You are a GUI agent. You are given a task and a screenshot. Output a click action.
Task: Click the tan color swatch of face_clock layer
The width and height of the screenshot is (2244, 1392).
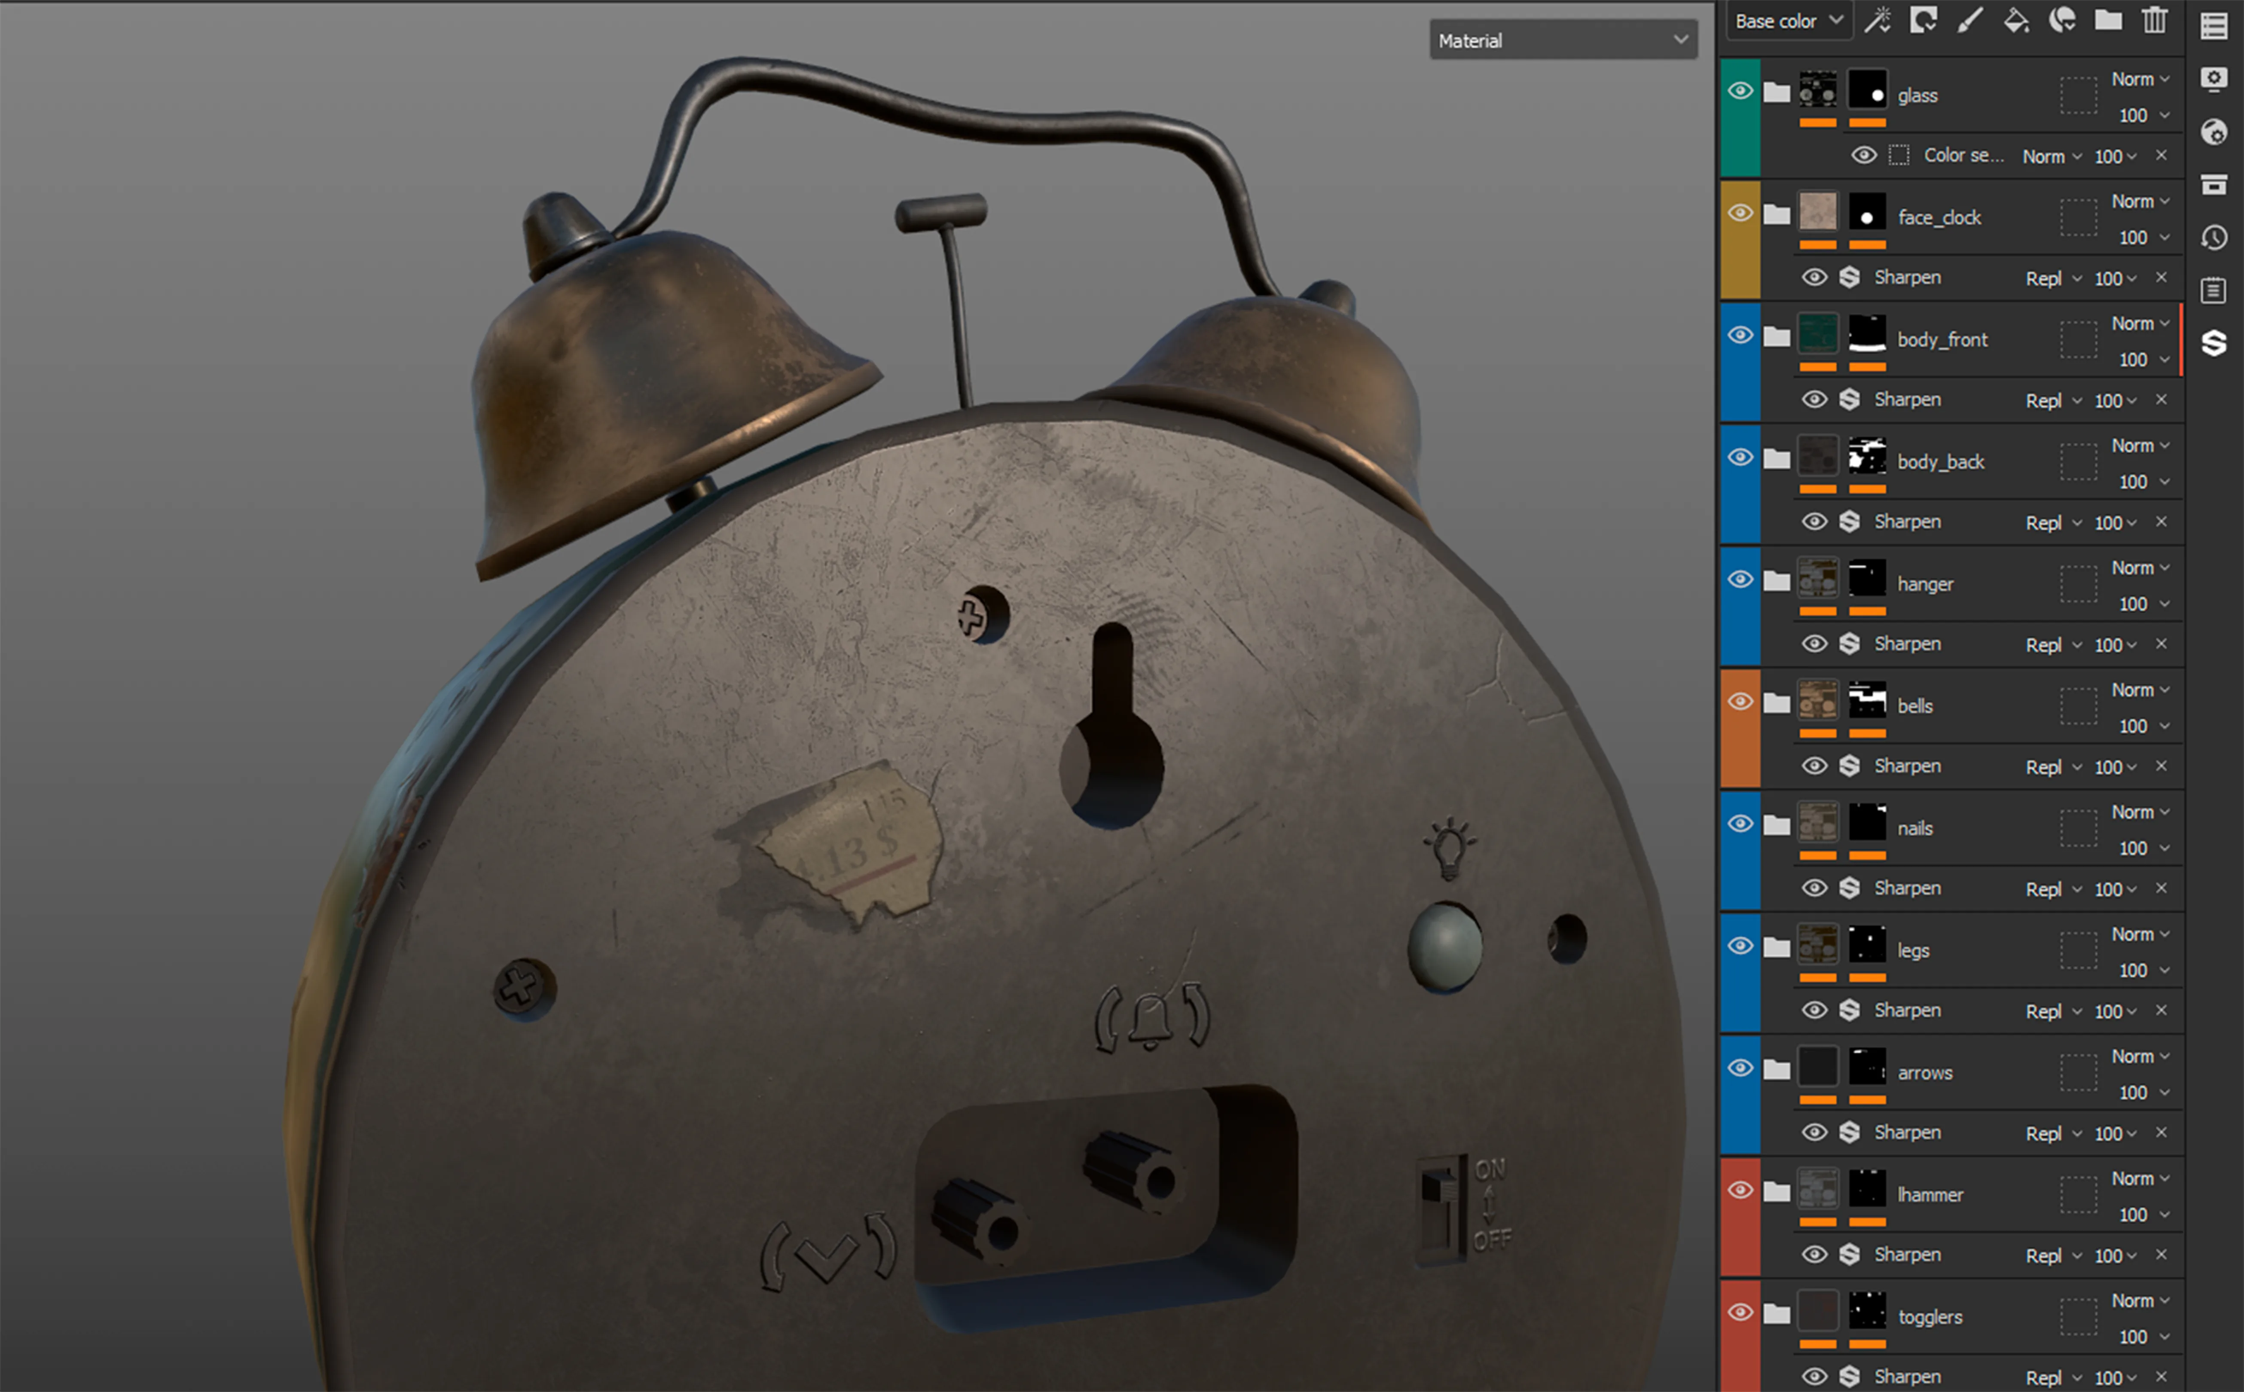coord(1818,212)
